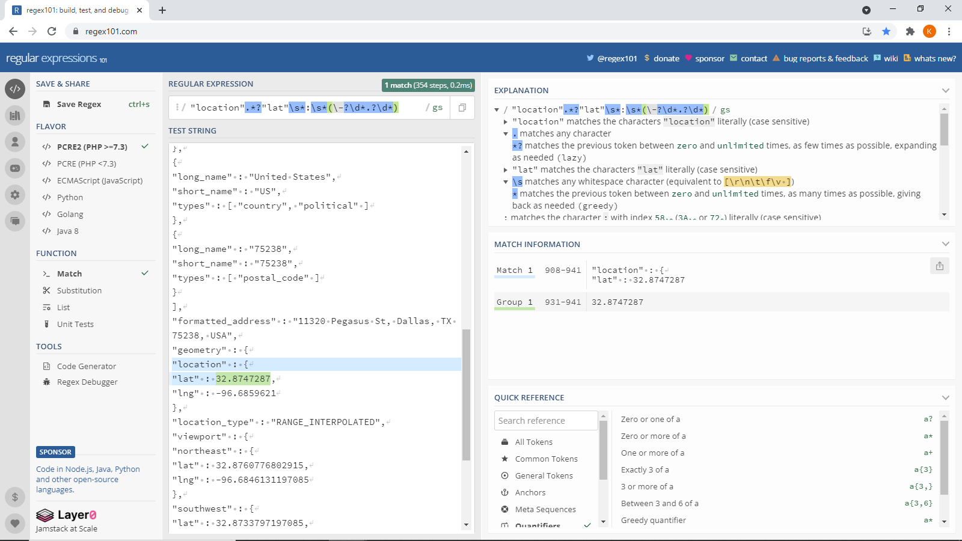
Task: Bookmark this page with star icon
Action: click(886, 31)
